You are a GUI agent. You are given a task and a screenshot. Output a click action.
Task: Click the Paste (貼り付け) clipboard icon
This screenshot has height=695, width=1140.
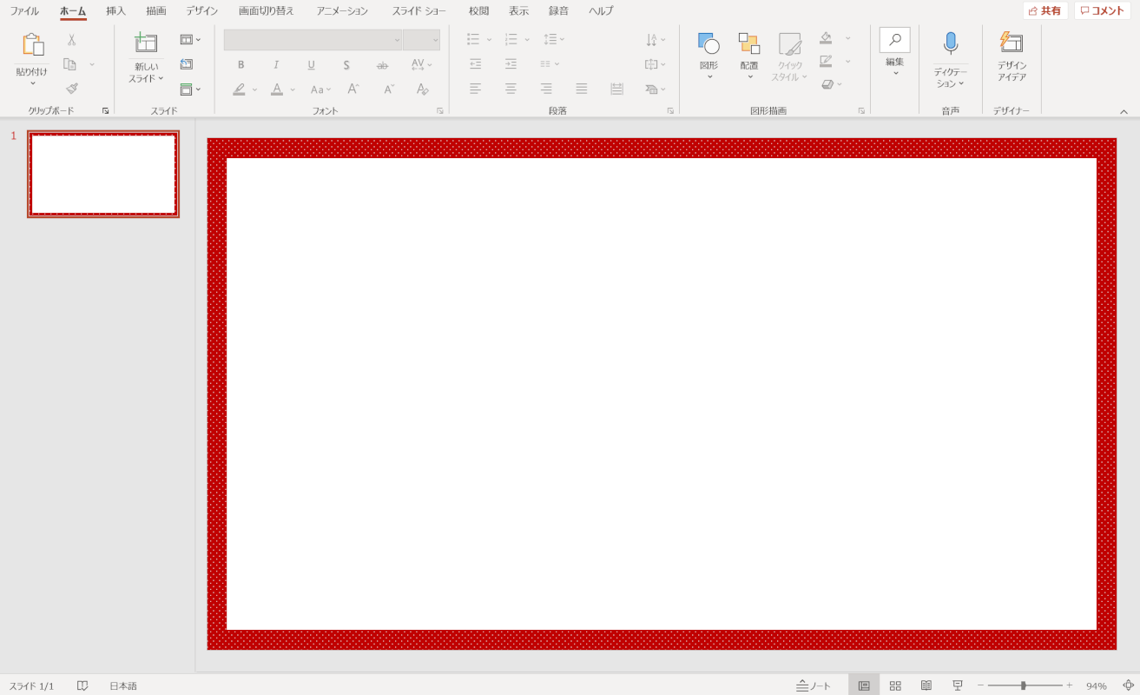pyautogui.click(x=32, y=45)
